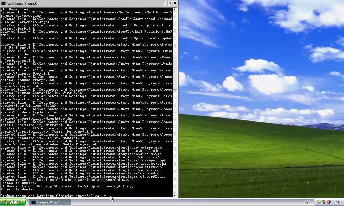Click the deleted lotus.wk4 line
The width and height of the screenshot is (344, 206).
click(x=80, y=157)
